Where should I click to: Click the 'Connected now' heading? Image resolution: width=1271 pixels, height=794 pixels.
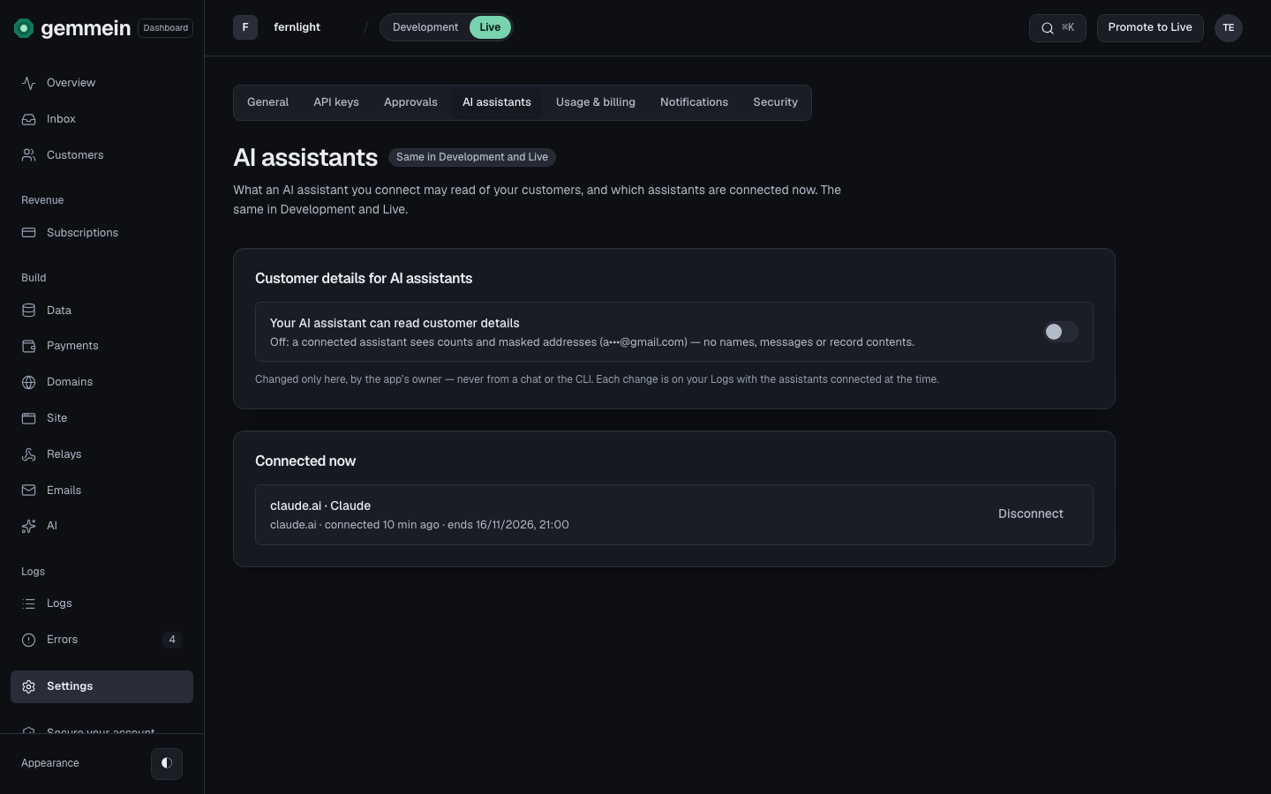click(x=305, y=461)
